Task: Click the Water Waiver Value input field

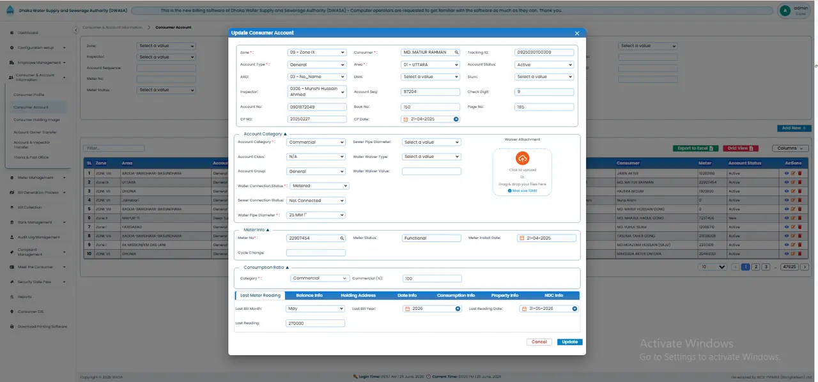Action: coord(431,171)
